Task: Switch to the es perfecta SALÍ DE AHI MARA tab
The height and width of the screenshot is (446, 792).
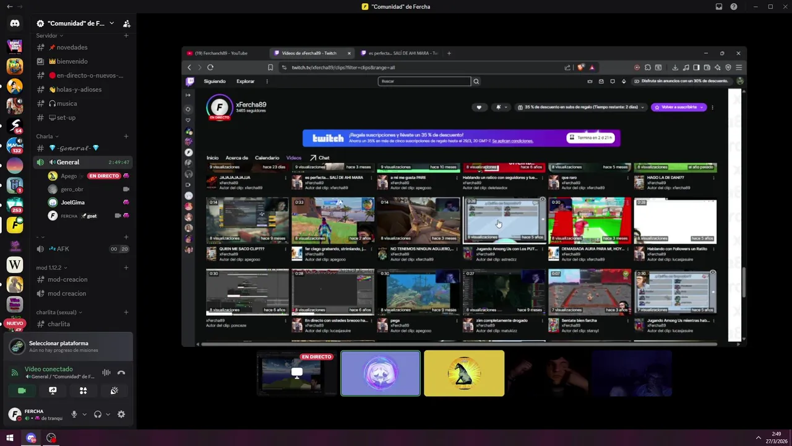Action: [x=400, y=53]
